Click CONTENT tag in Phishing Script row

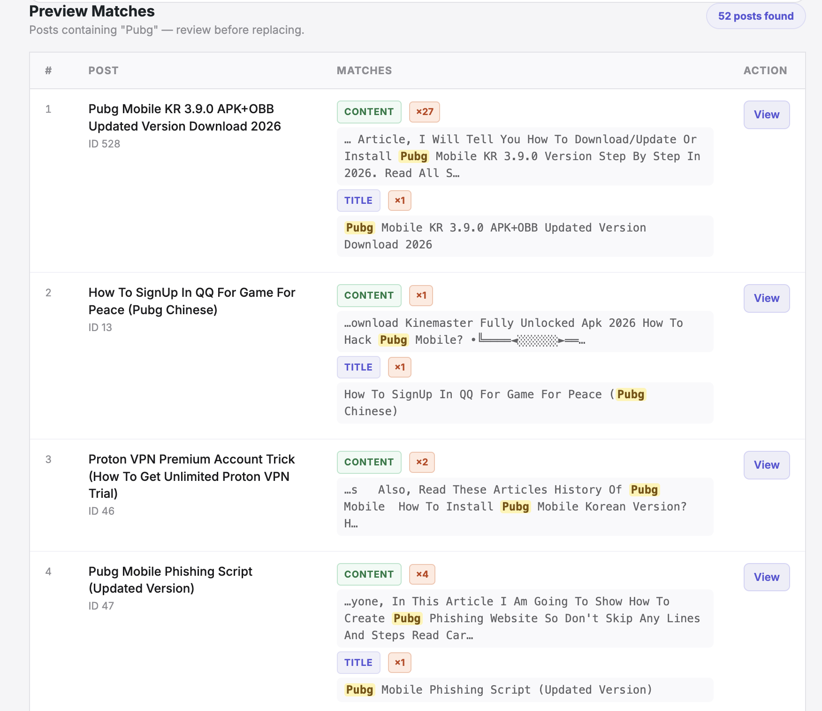tap(369, 574)
